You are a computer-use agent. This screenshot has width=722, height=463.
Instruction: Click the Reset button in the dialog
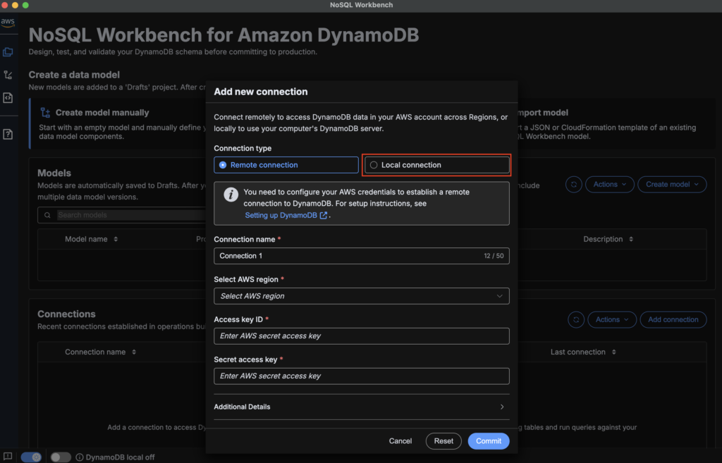pos(443,441)
